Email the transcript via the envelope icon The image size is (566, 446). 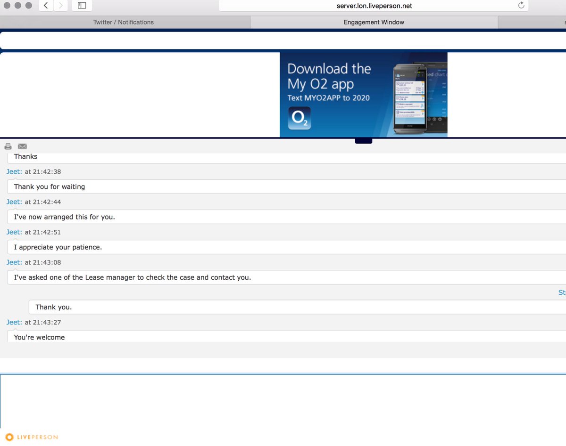point(22,146)
